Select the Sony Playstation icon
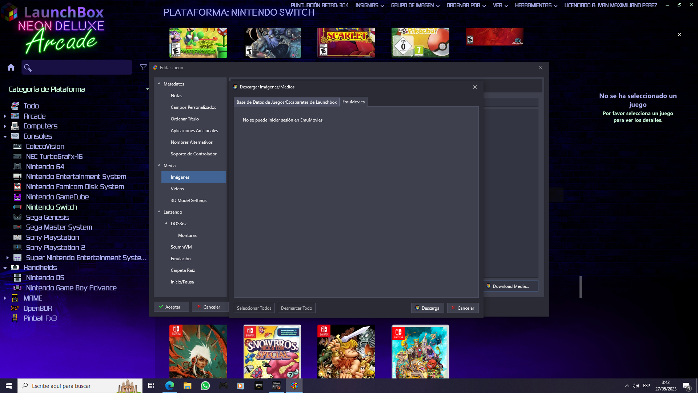 coord(17,237)
